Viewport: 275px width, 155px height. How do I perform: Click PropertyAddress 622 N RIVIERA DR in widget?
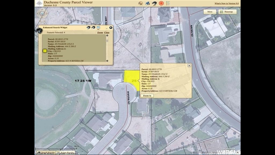pos(66,61)
